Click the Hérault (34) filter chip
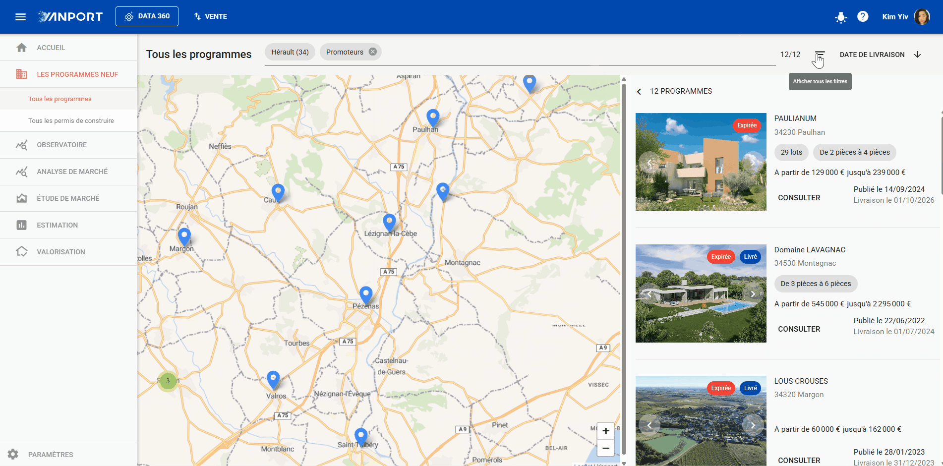This screenshot has height=466, width=943. click(290, 52)
